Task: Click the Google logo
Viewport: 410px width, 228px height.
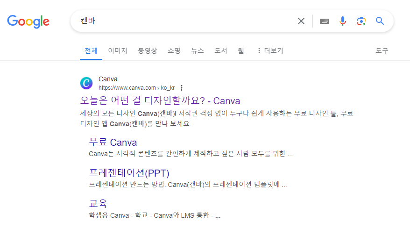Action: pos(28,21)
